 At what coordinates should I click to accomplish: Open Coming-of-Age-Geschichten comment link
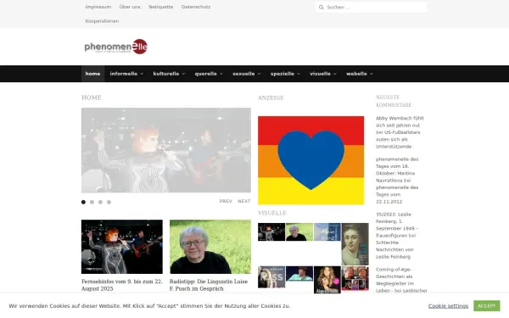coord(401,280)
